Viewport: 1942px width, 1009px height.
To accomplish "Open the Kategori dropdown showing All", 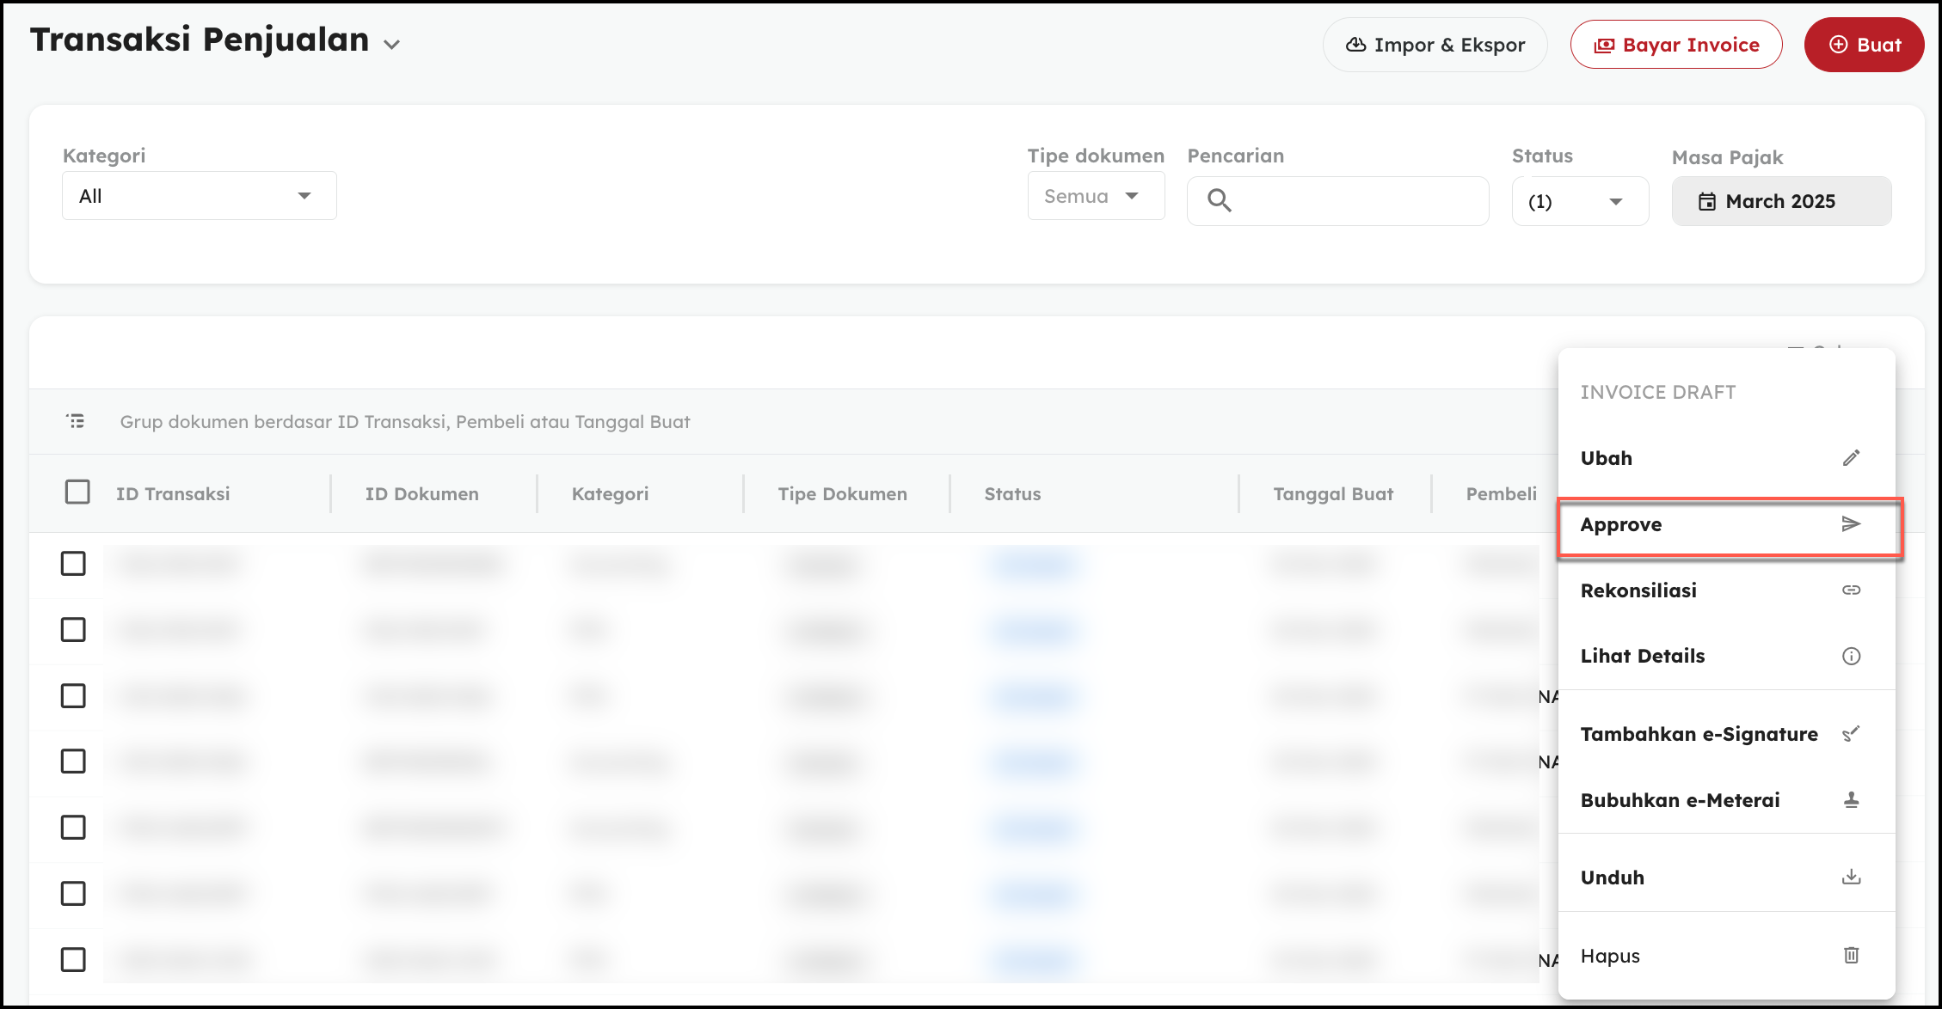I will (x=199, y=196).
